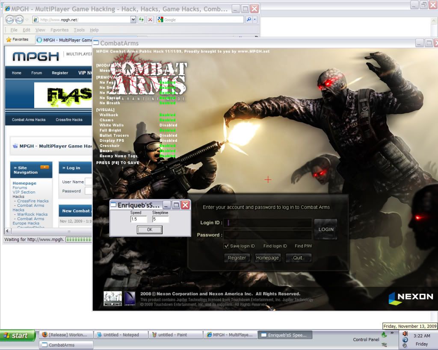
Task: Click the Control Panel toolbar in taskbar
Action: [x=366, y=340]
